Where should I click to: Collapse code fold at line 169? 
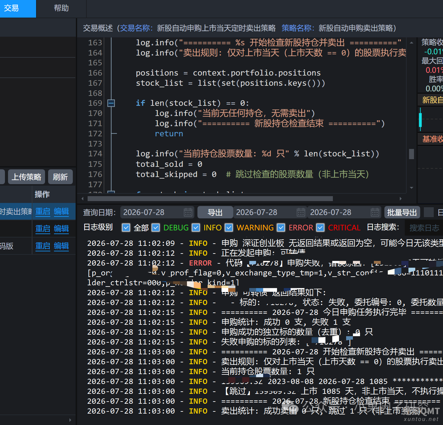click(111, 103)
